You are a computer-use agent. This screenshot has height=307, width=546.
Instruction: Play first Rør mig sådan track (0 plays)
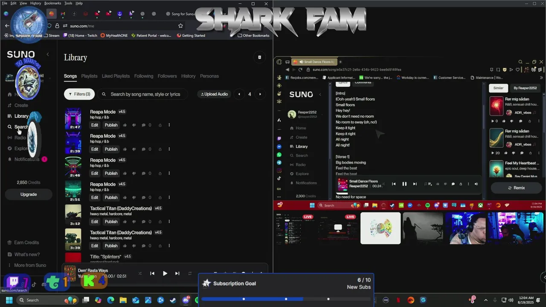493,121
